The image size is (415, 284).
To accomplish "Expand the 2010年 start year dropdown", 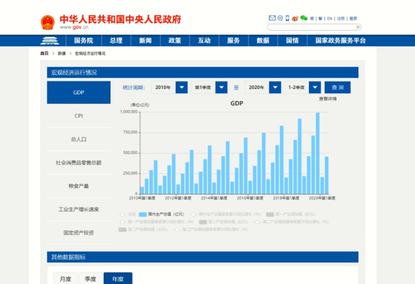I will point(182,88).
